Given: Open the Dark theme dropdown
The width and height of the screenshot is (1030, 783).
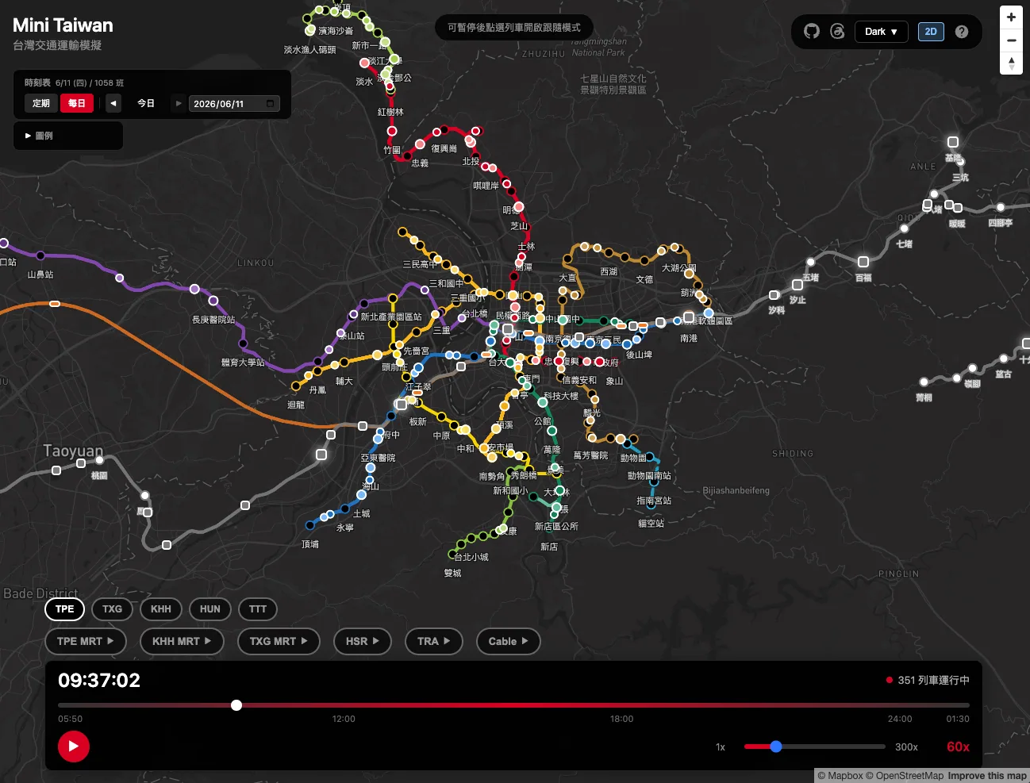Looking at the screenshot, I should [x=881, y=32].
